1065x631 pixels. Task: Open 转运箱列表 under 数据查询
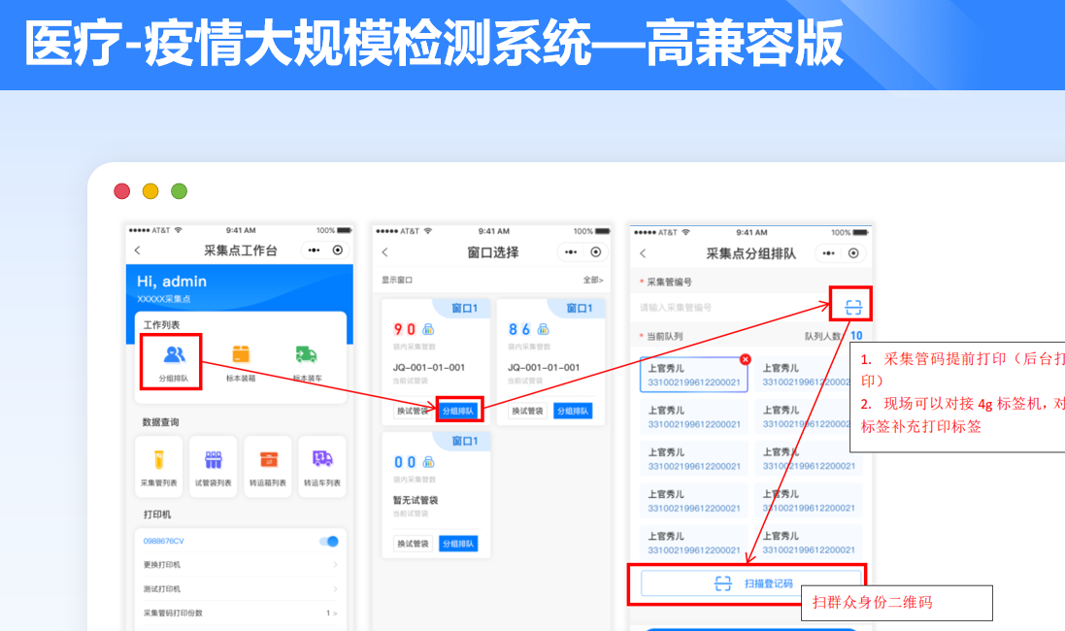(268, 467)
